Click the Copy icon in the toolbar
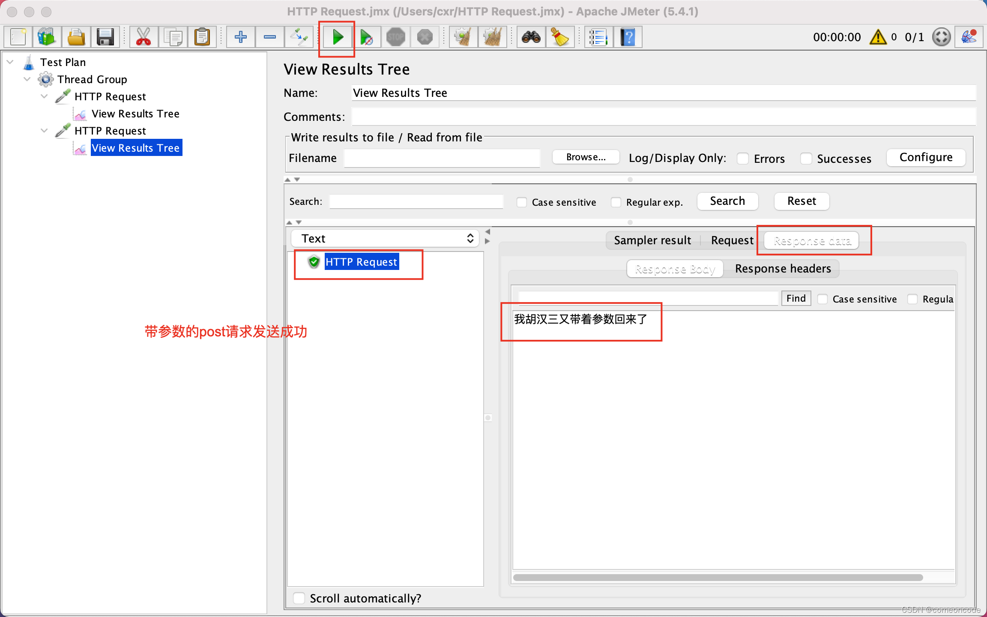Viewport: 987px width, 617px height. (x=173, y=37)
